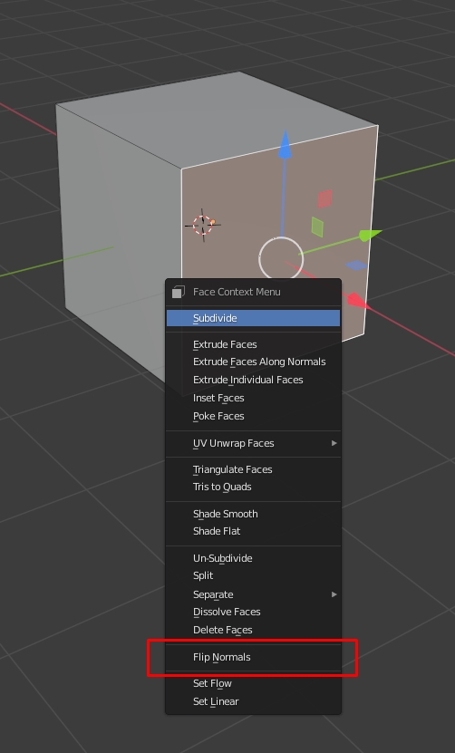Choose Extrude Faces Along Normals
Screen dimensions: 455x753
point(253,362)
